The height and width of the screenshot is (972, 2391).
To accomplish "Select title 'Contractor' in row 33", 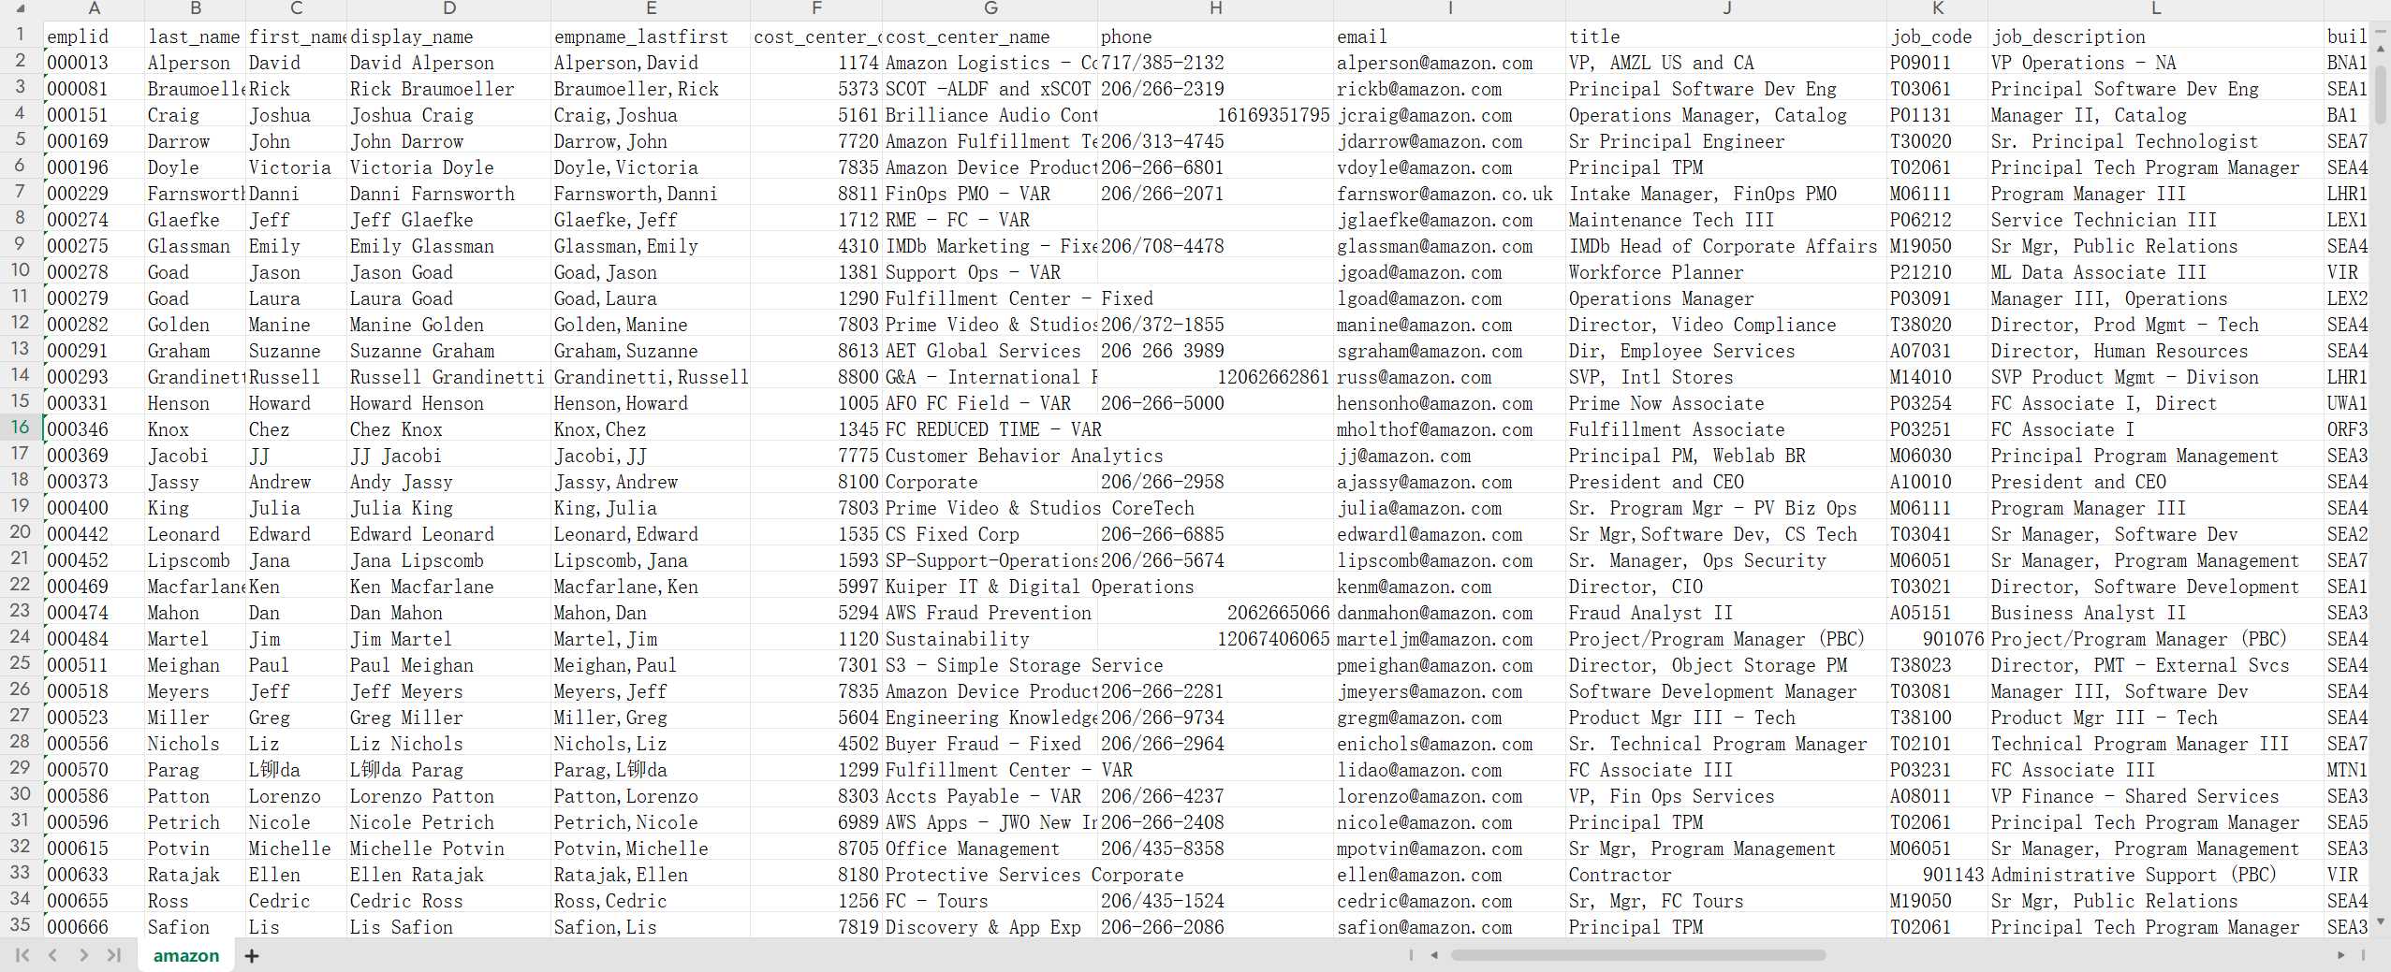I will pyautogui.click(x=1726, y=875).
